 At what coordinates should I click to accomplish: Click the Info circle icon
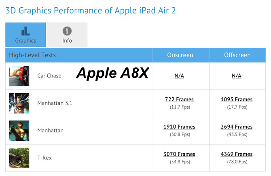[67, 31]
